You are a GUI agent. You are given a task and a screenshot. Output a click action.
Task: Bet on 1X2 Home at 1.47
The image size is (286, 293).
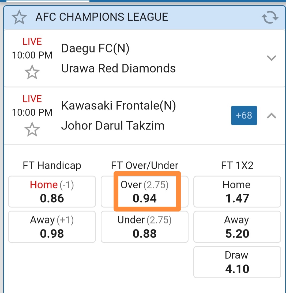coord(237,192)
